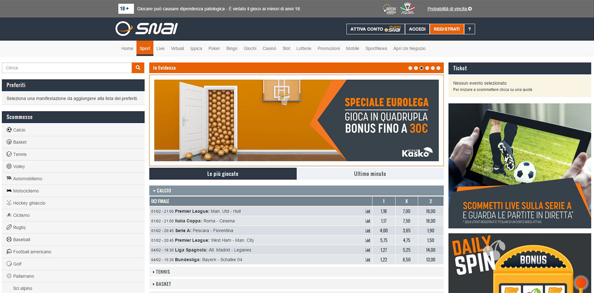Open the Promozioni link

329,48
